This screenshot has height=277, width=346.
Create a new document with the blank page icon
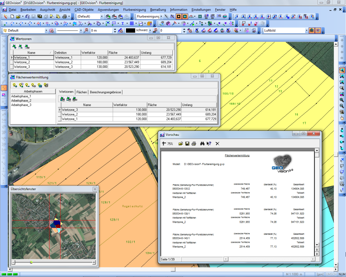click(x=12, y=16)
